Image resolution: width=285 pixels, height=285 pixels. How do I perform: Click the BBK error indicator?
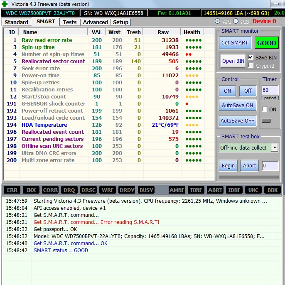(x=273, y=190)
